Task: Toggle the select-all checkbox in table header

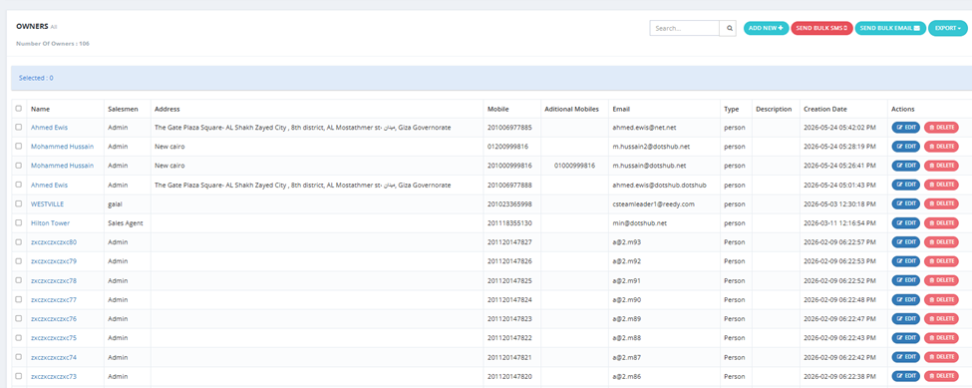Action: point(19,109)
